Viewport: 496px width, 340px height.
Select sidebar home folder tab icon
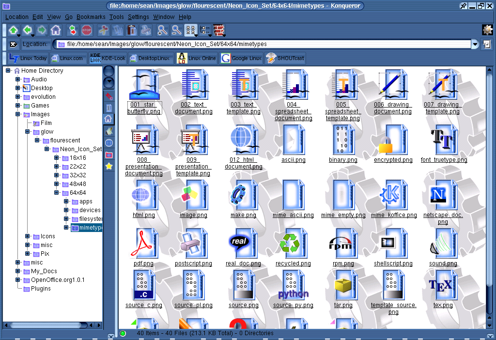click(108, 119)
